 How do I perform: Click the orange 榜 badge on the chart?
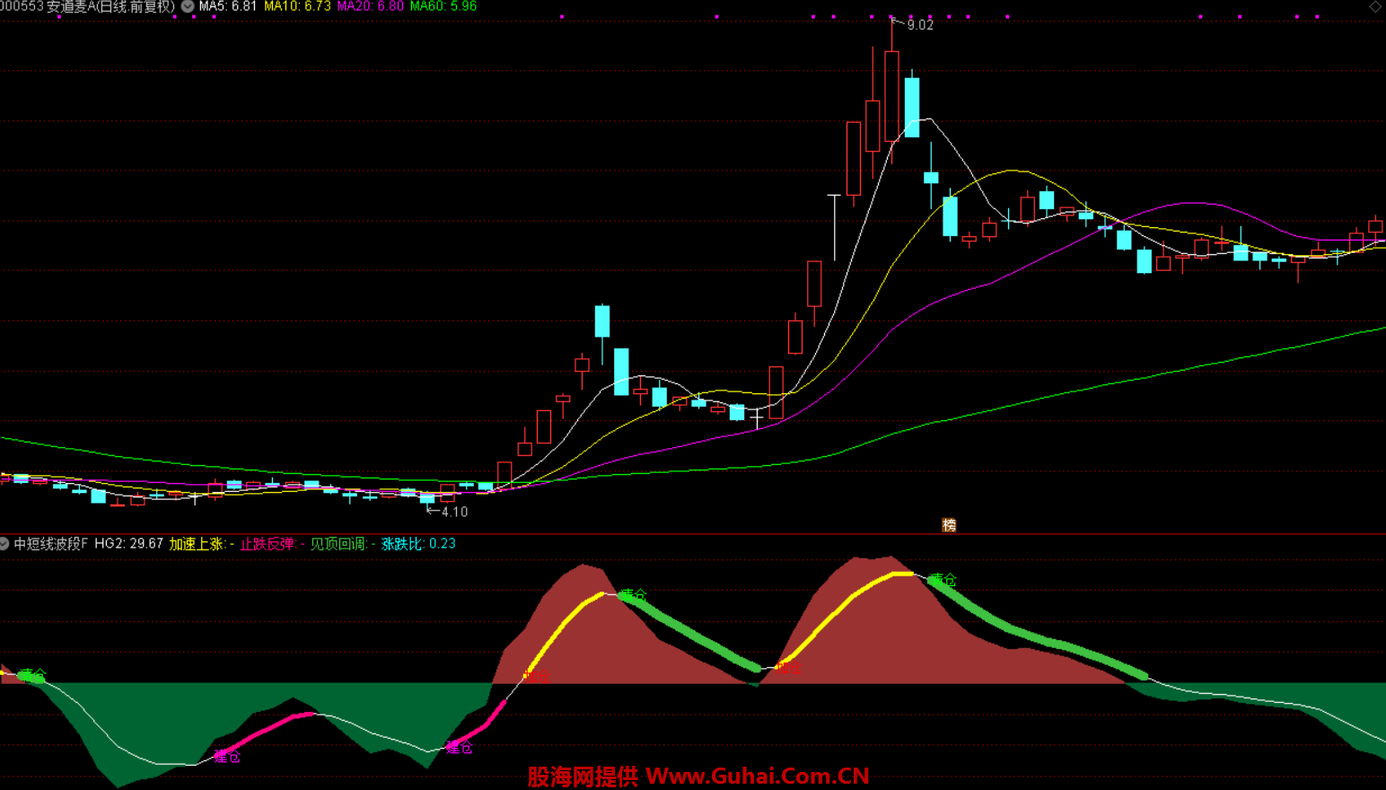(949, 525)
